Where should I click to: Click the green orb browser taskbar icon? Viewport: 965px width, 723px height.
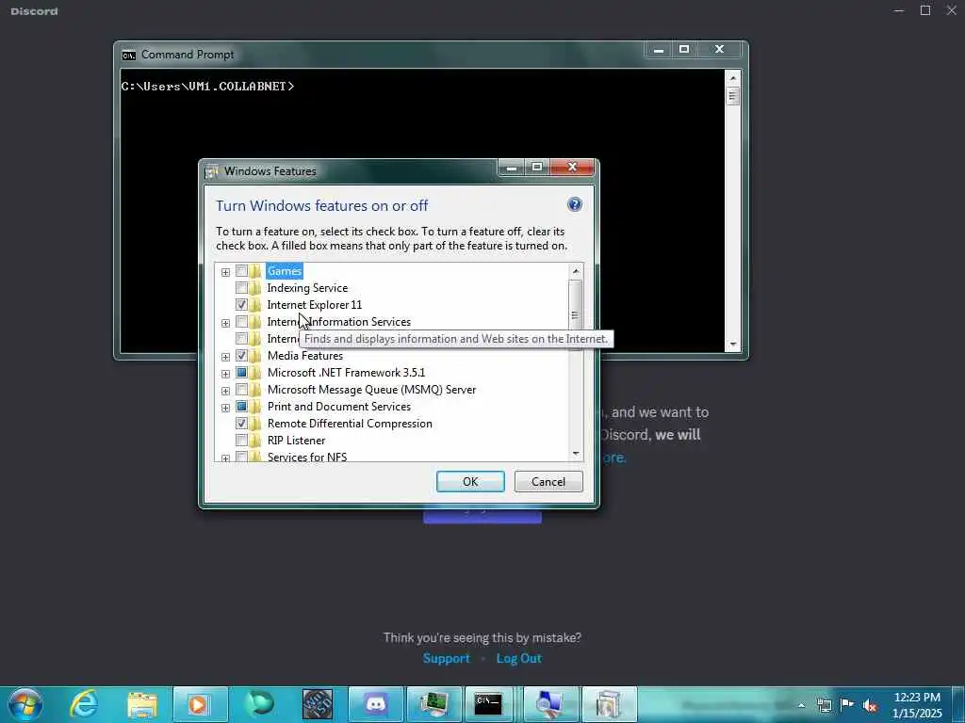click(x=258, y=704)
